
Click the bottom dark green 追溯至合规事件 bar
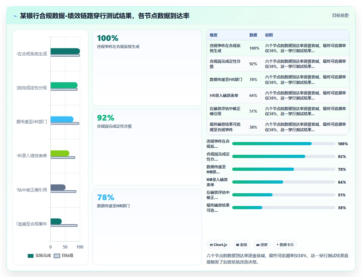click(56, 222)
